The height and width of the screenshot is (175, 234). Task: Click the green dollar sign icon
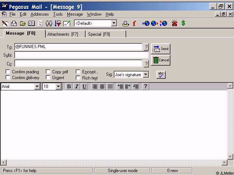[x=184, y=23]
